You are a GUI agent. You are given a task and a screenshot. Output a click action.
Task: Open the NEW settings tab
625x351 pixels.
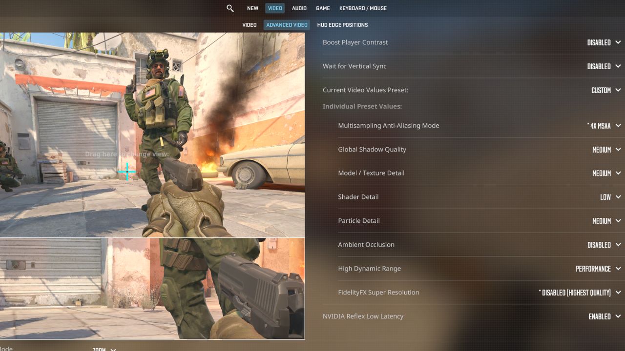click(x=252, y=8)
